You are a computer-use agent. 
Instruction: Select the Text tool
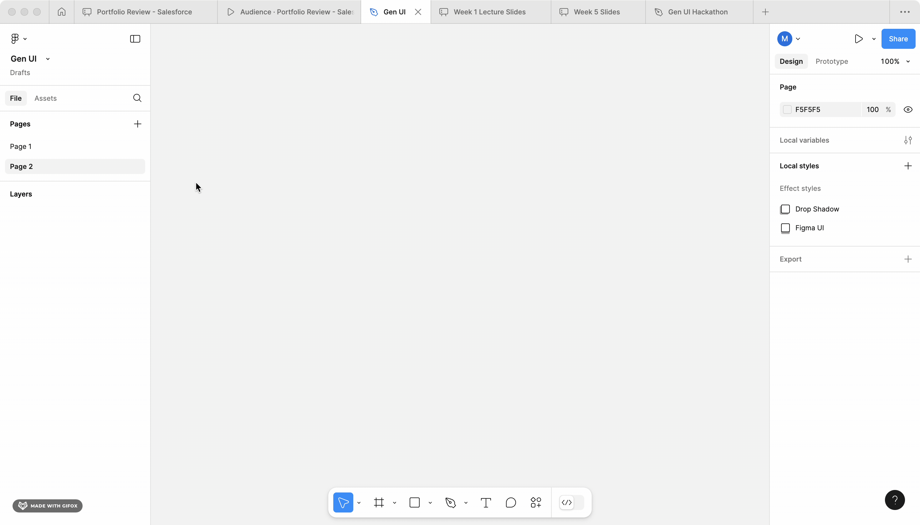pos(486,502)
